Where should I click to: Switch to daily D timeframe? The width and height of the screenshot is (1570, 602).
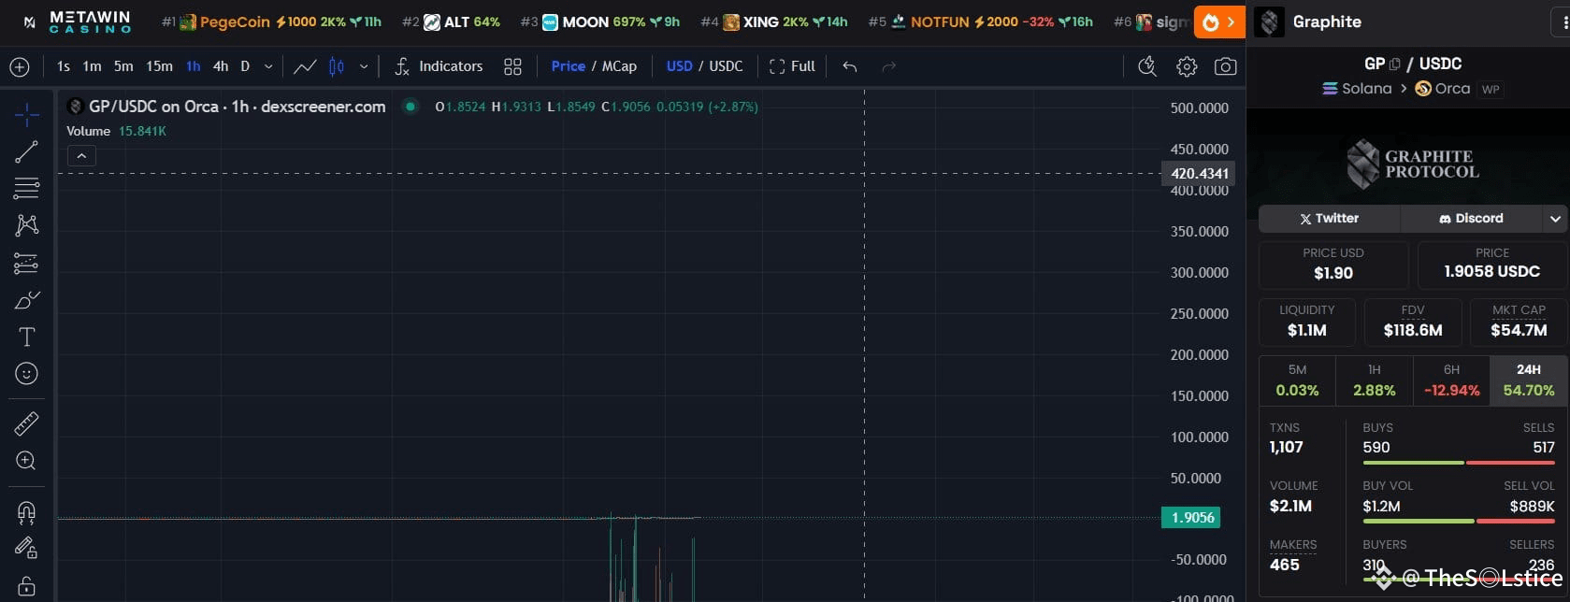click(245, 66)
